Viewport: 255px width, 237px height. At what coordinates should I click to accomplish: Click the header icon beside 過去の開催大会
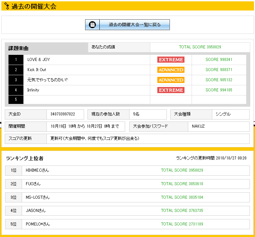click(6, 6)
